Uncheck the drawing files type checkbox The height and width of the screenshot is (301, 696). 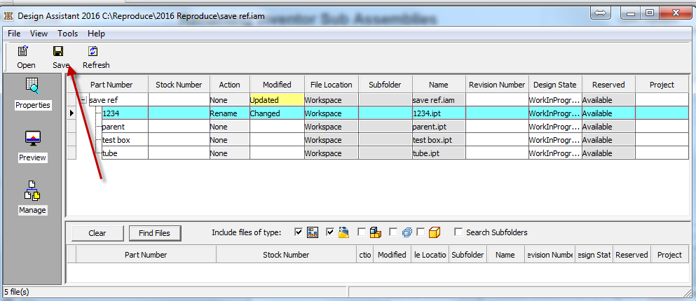tap(299, 232)
